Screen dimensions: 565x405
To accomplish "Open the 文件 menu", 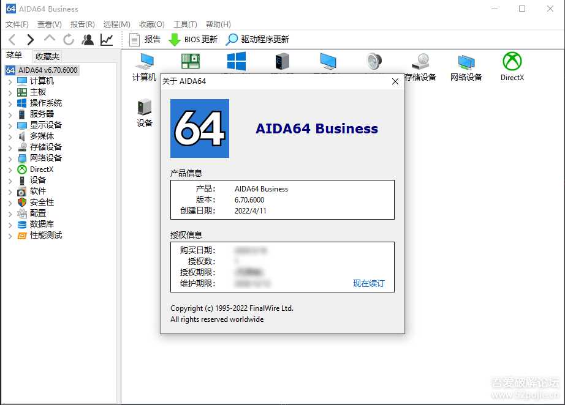I will [x=17, y=24].
